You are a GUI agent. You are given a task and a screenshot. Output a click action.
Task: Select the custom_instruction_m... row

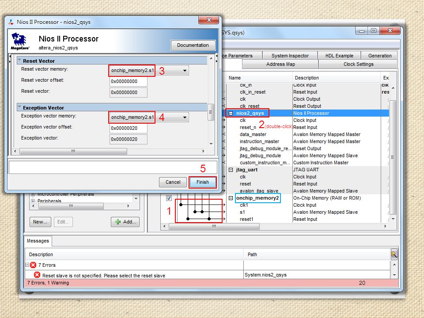(x=307, y=163)
